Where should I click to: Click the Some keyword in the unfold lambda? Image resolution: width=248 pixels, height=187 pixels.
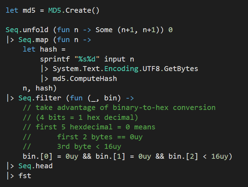tap(104, 30)
